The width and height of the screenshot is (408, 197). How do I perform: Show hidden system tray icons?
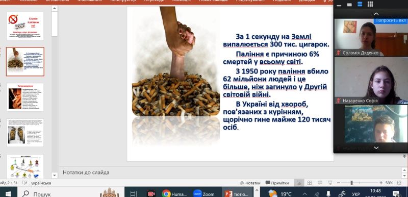point(304,194)
